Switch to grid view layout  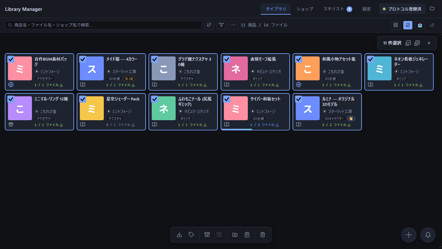396,25
